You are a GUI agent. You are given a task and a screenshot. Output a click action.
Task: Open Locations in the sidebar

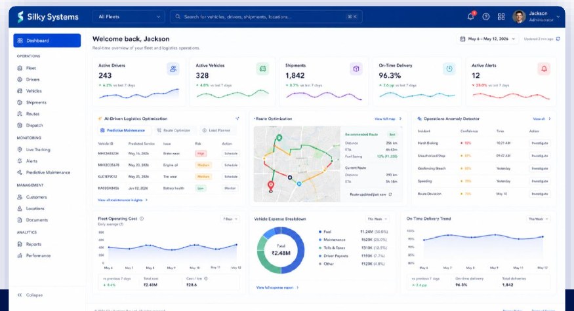coord(35,208)
